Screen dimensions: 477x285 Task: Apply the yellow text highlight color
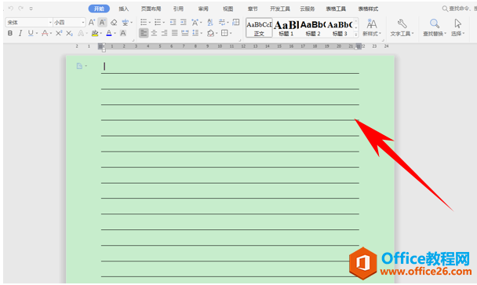pos(95,33)
